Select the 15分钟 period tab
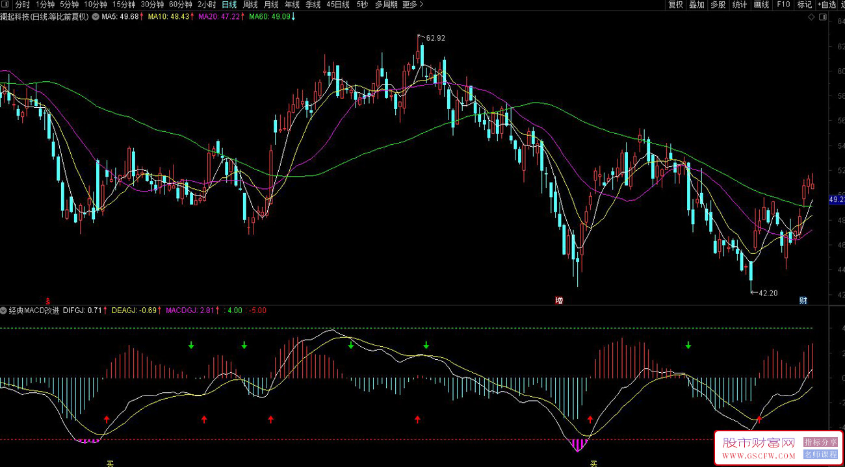The image size is (845, 467). click(x=123, y=5)
